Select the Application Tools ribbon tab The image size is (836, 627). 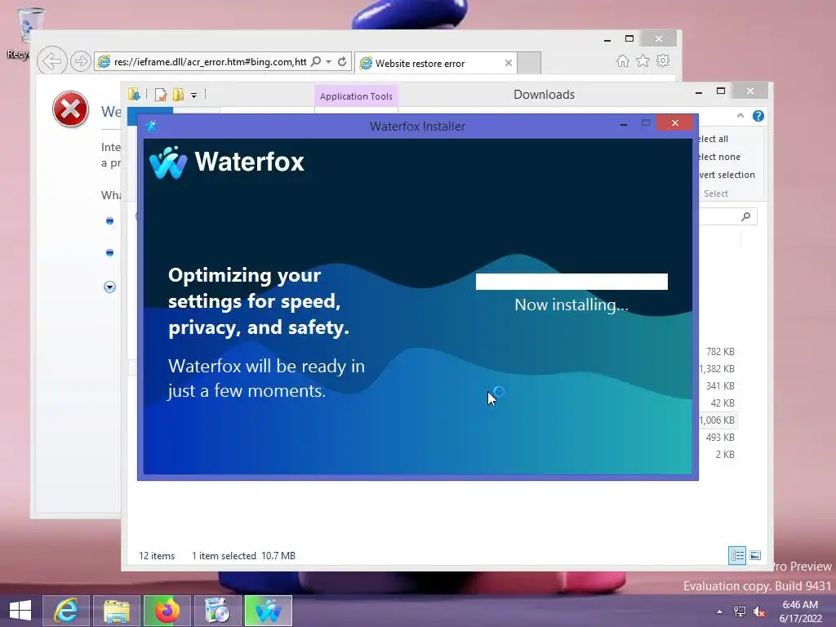356,96
